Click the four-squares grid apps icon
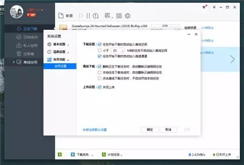The height and width of the screenshot is (165, 244). (x=119, y=16)
